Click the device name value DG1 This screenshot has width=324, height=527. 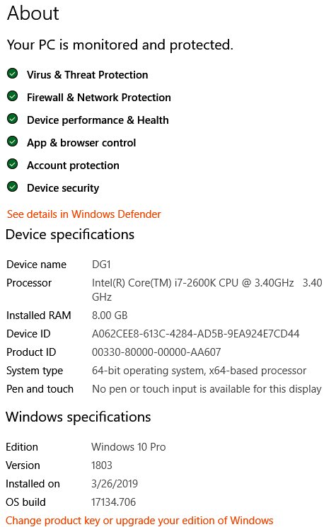pos(101,265)
